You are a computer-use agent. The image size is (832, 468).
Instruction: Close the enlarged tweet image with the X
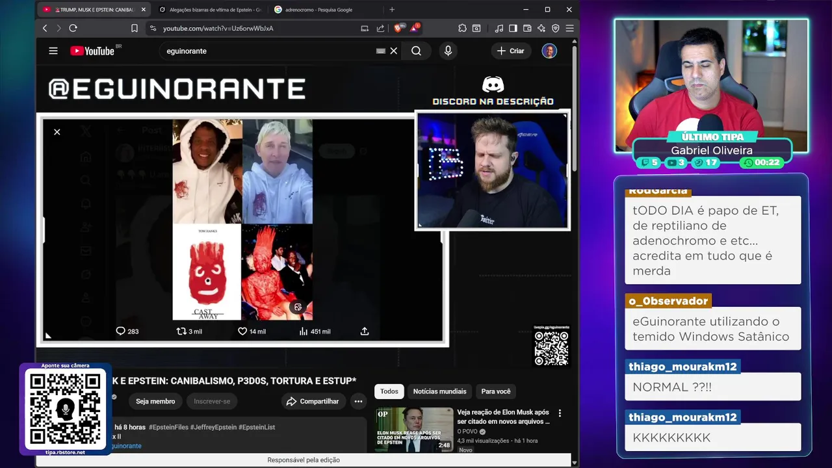click(x=57, y=132)
